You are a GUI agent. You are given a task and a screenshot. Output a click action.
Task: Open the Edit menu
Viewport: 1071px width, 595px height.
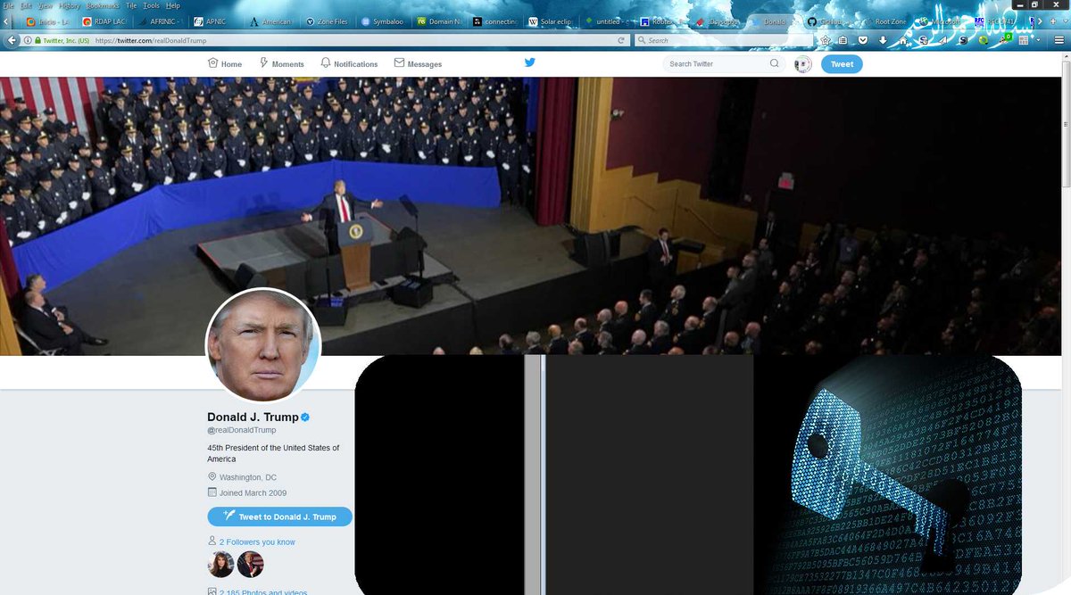coord(26,5)
